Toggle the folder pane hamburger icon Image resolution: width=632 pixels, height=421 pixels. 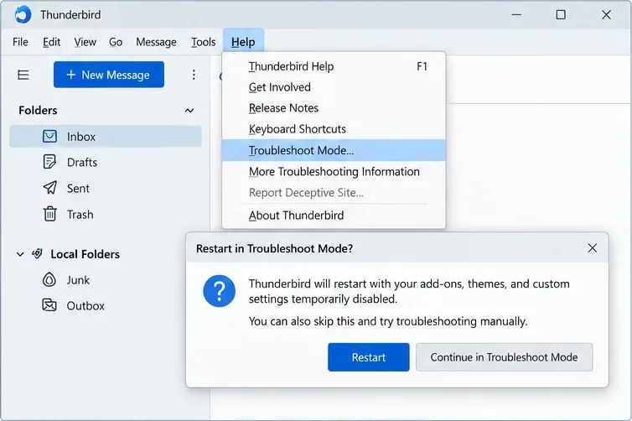[x=23, y=75]
